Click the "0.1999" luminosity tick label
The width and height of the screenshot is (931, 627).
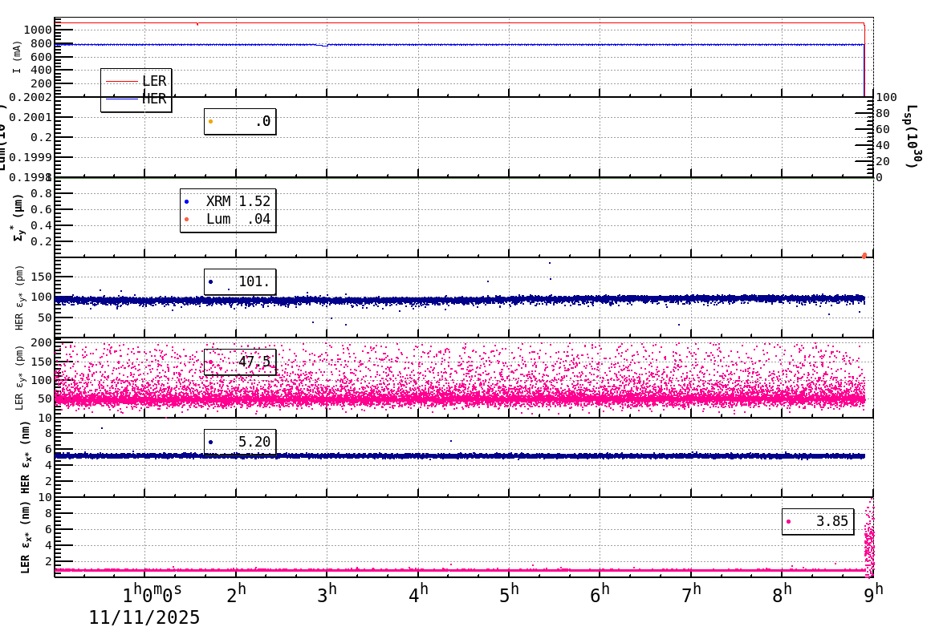click(30, 157)
